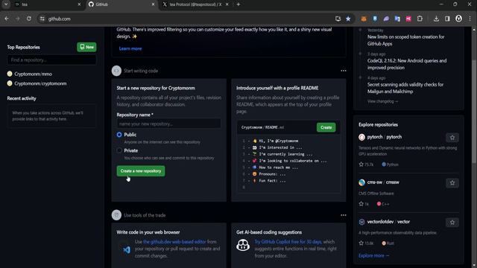477x268 pixels.
Task: Open the blue bookmark-shaped extension icon
Action: click(x=375, y=19)
